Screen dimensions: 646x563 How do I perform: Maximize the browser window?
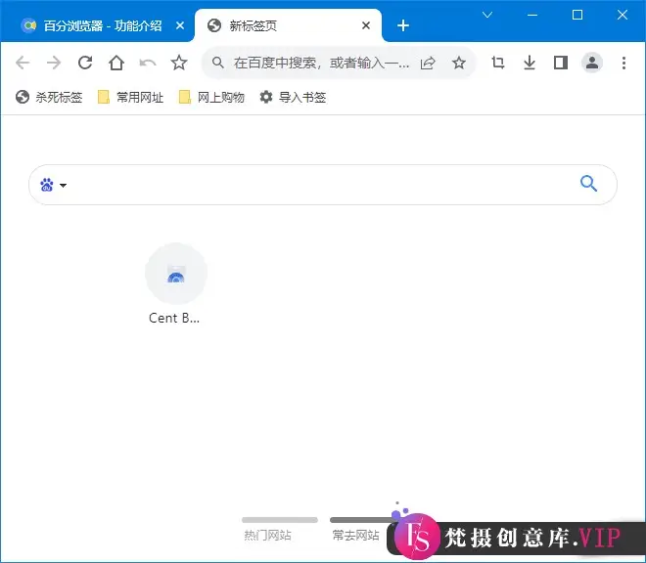pos(577,15)
